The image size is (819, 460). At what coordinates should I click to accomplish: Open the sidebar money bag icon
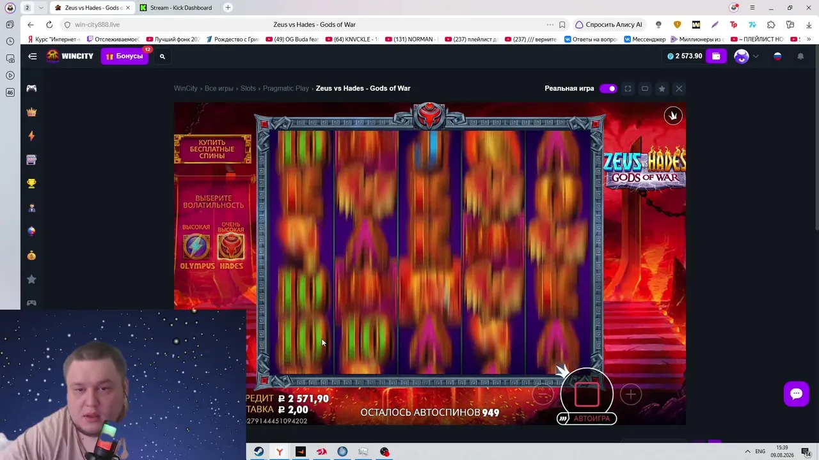(x=31, y=256)
